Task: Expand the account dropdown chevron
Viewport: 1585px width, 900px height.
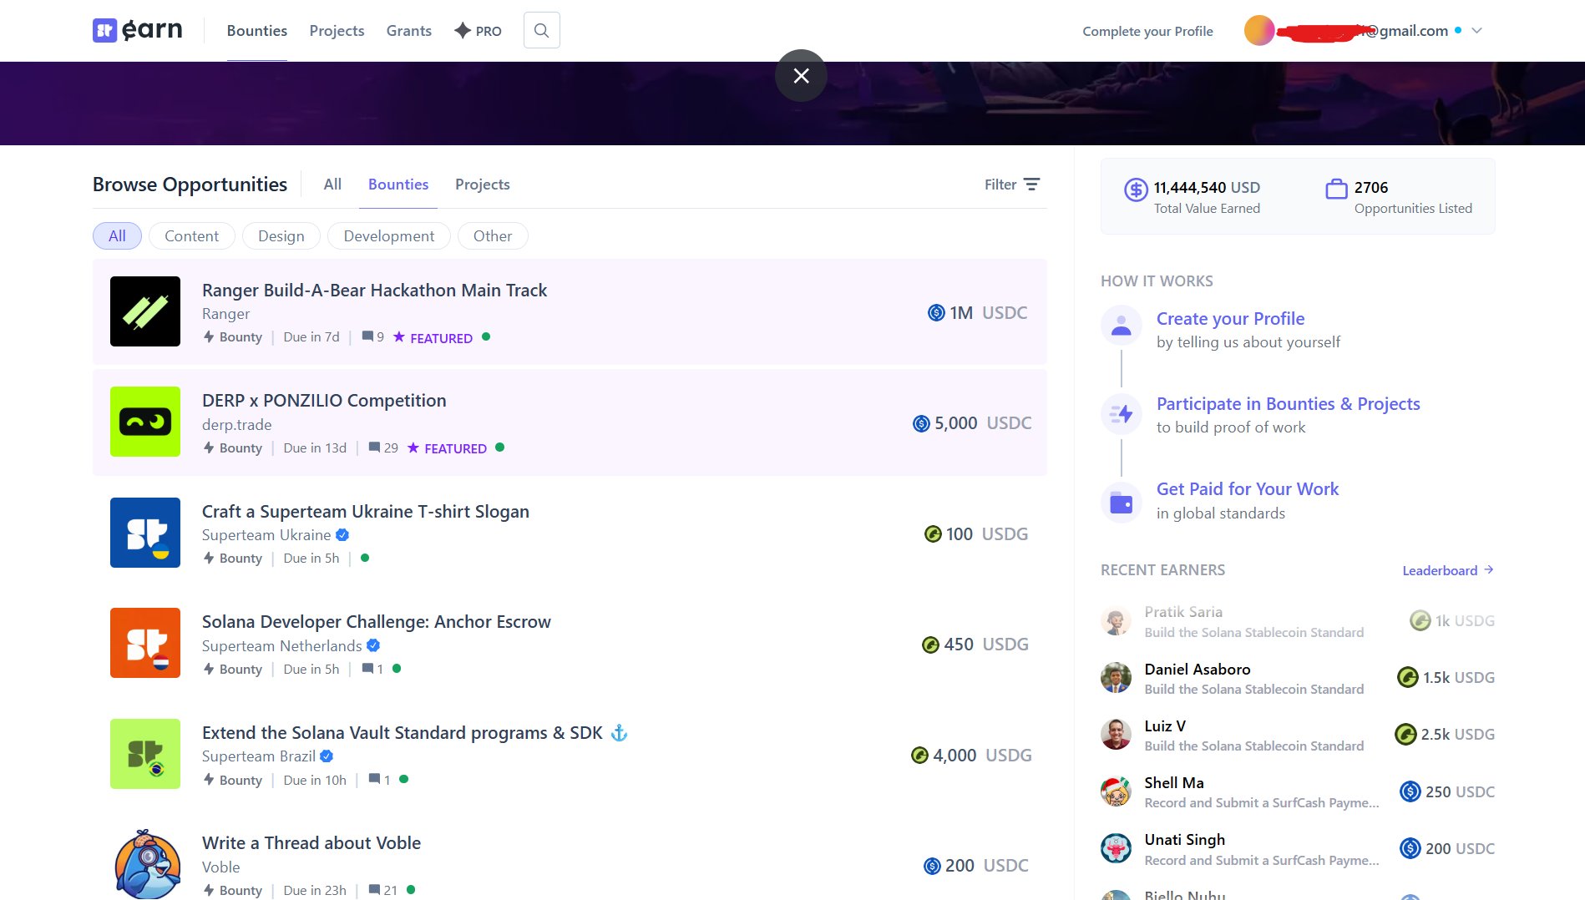Action: (1476, 31)
